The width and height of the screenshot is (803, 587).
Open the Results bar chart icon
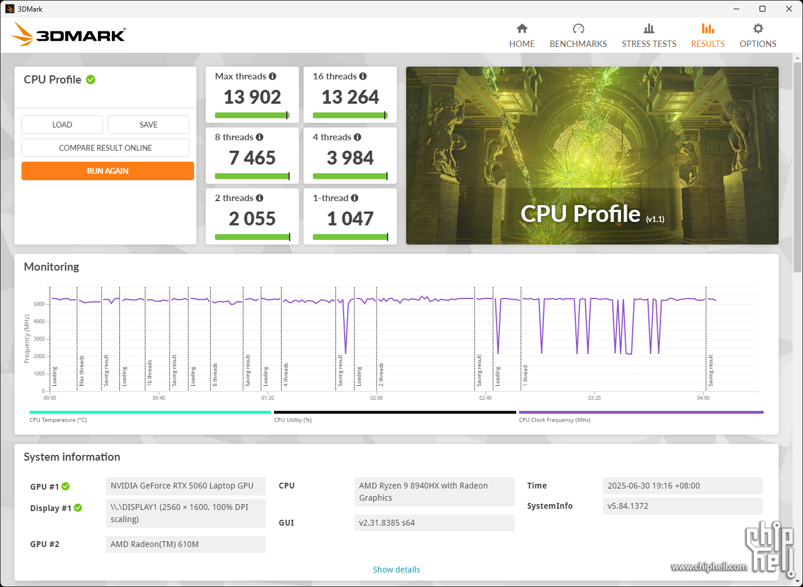pos(708,28)
